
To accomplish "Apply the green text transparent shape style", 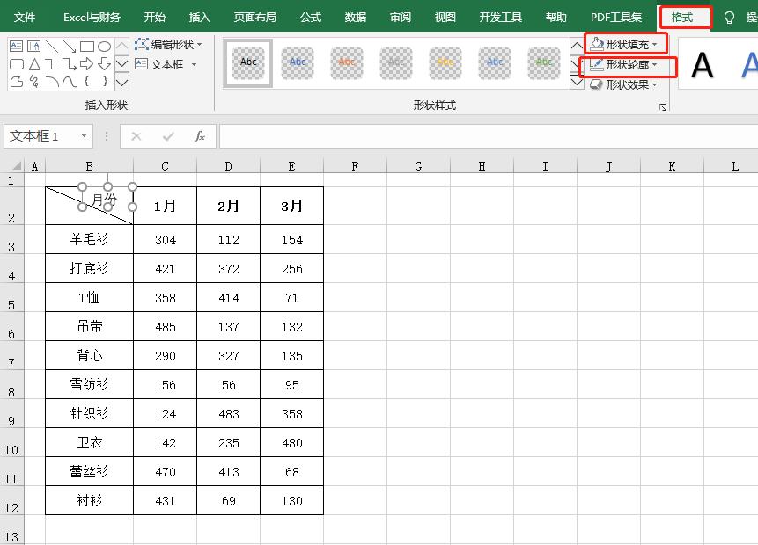I will click(x=544, y=62).
